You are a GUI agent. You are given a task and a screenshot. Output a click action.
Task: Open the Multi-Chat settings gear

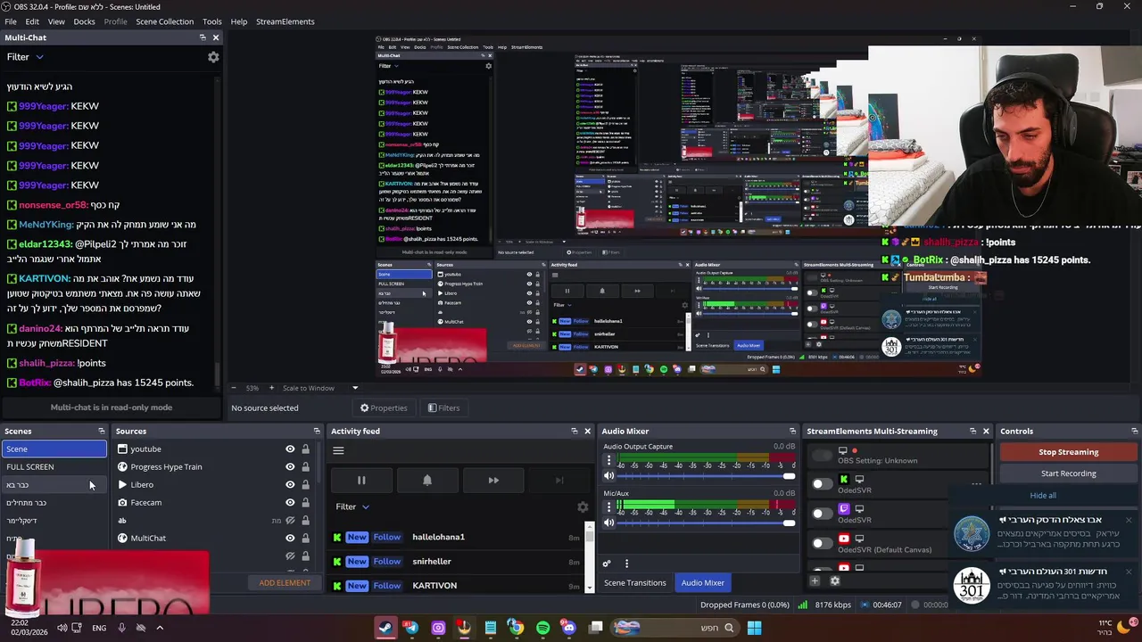coord(213,57)
